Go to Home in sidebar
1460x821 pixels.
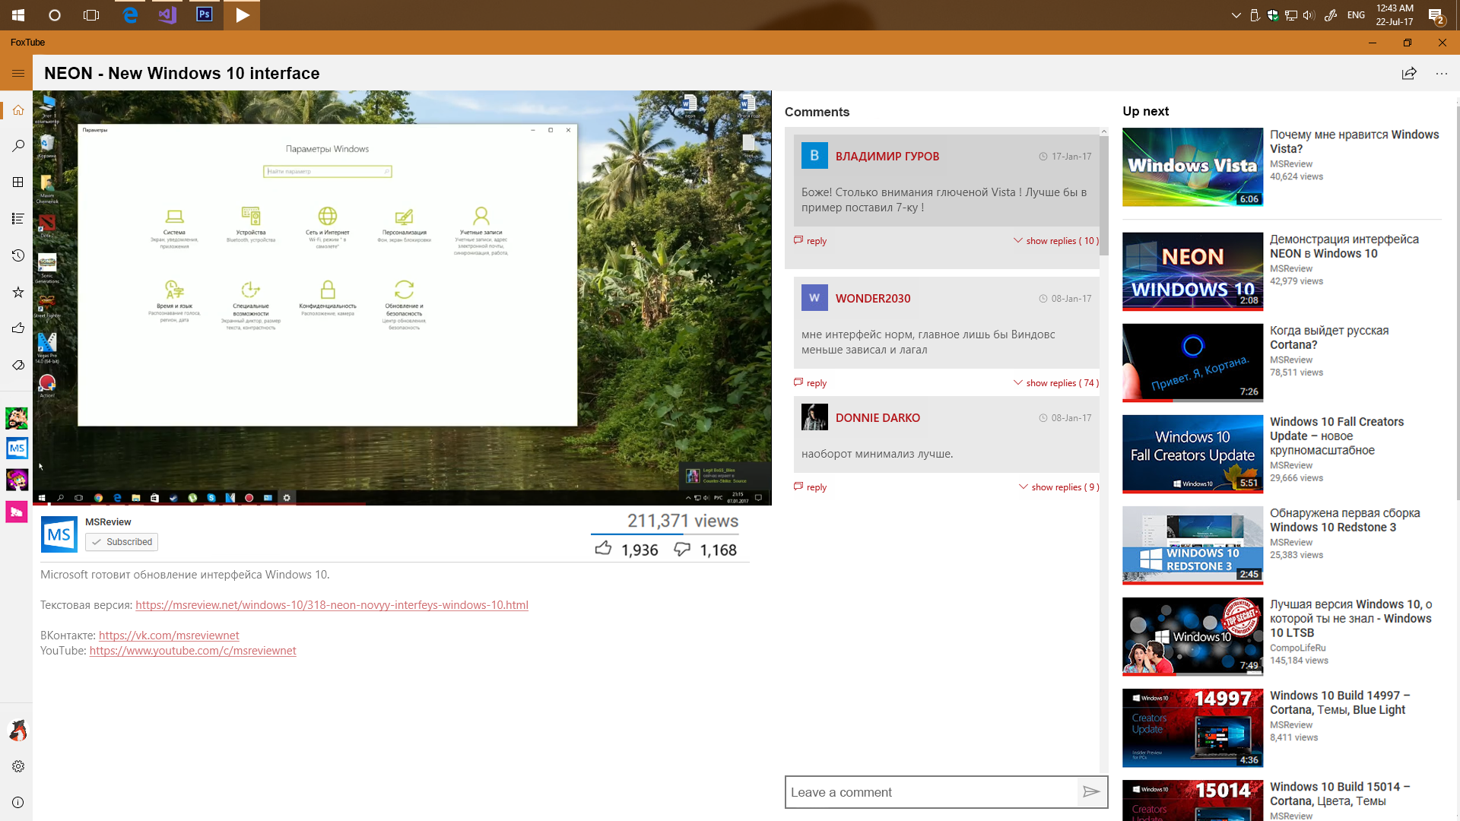coord(18,110)
